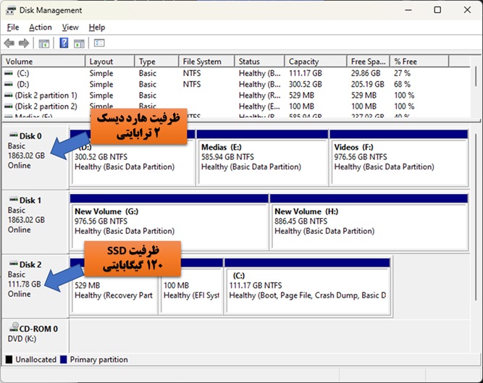Sort by the Capacity column header
The image size is (483, 383).
click(x=316, y=62)
